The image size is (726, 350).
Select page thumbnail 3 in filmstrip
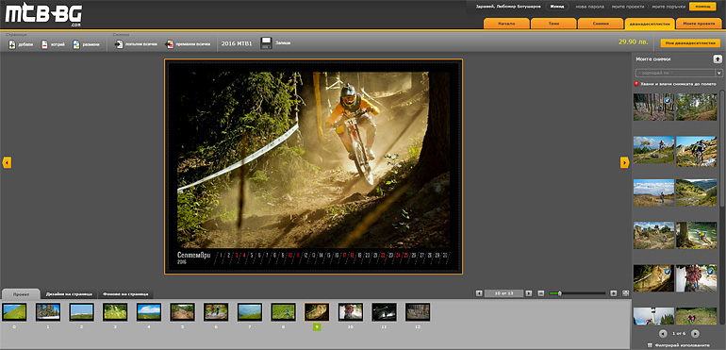[x=115, y=312]
